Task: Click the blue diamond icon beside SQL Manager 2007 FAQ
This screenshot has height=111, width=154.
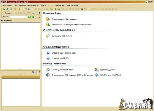Action: coord(97,75)
